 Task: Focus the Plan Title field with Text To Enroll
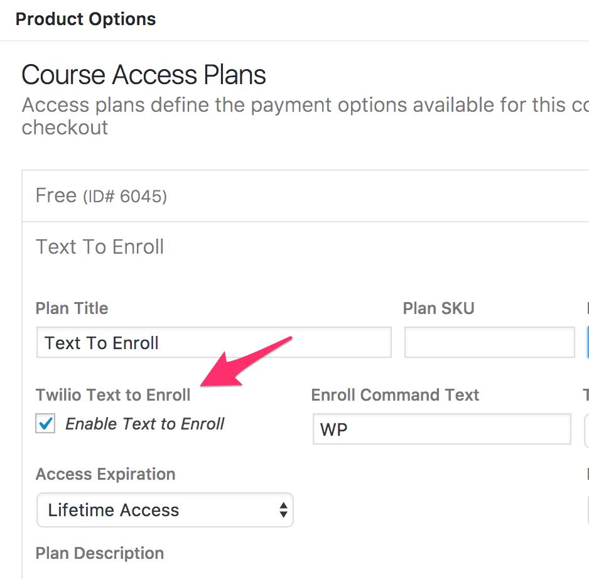pyautogui.click(x=214, y=342)
